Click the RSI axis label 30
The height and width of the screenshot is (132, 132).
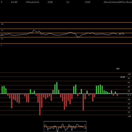pyautogui.click(x=2, y=39)
